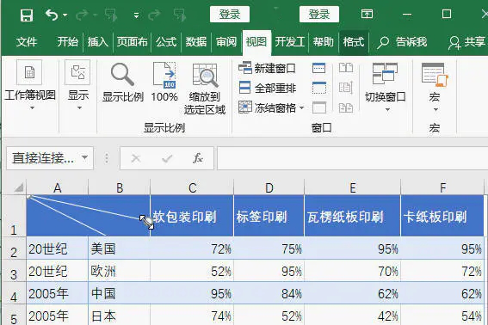Click 新建窗口 button
Screen dimensions: 488x325
click(267, 68)
